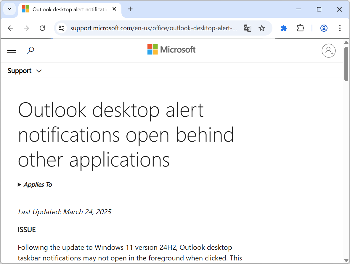Click the scrollbar up arrow

point(346,42)
